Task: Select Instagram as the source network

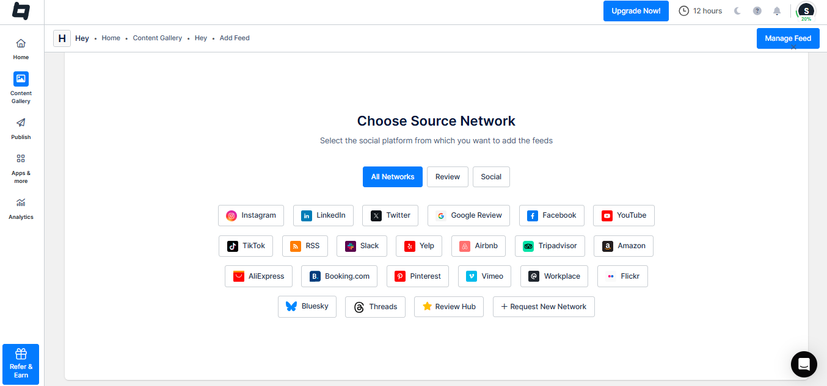Action: (250, 215)
